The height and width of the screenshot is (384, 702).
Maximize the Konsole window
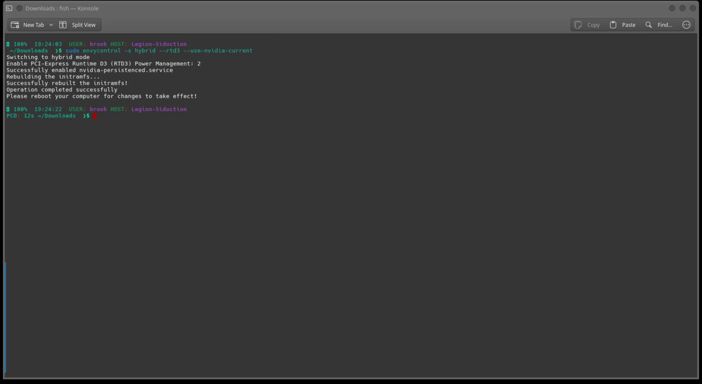(682, 8)
